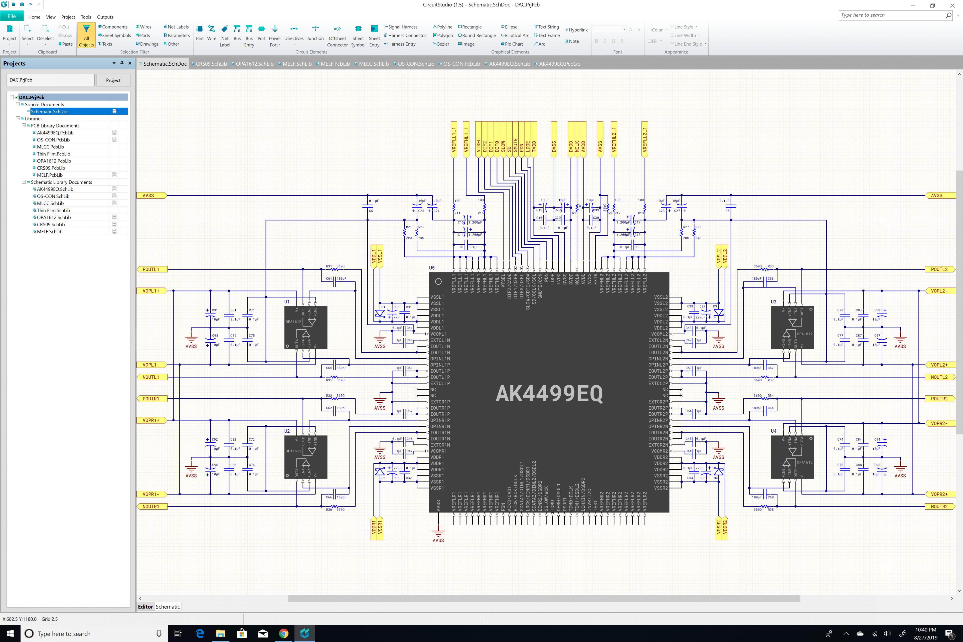
Task: Switch to the View ribbon tab
Action: pyautogui.click(x=51, y=17)
